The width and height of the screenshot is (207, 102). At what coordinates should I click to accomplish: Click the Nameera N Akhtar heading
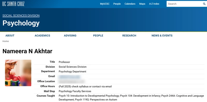tap(27, 51)
